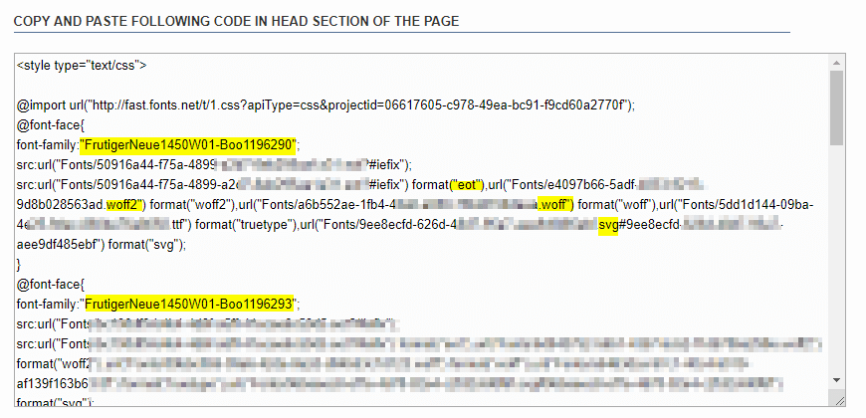This screenshot has height=418, width=866.
Task: Click 'aee9df485ebf") format("svg");' line
Action: (x=102, y=245)
